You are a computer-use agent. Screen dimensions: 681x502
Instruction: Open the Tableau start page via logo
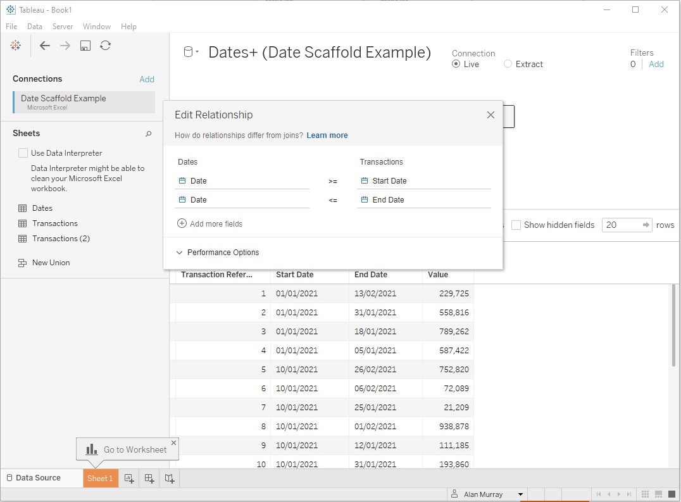15,45
